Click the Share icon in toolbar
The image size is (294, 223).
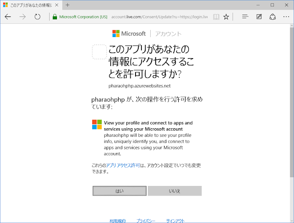tap(272, 17)
